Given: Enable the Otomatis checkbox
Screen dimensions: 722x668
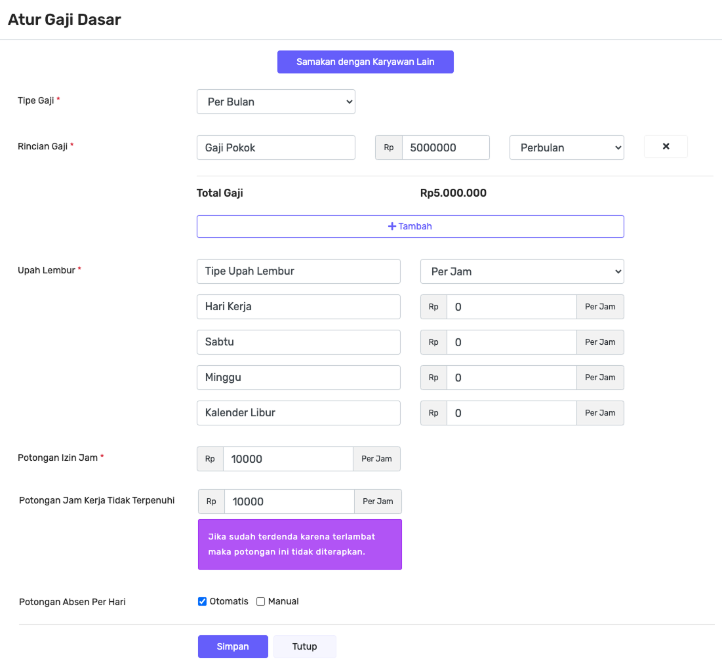Looking at the screenshot, I should pos(202,602).
